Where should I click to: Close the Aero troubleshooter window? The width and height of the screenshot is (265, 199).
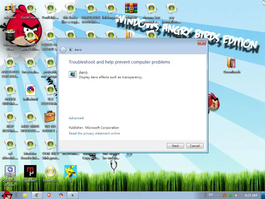pos(202,43)
